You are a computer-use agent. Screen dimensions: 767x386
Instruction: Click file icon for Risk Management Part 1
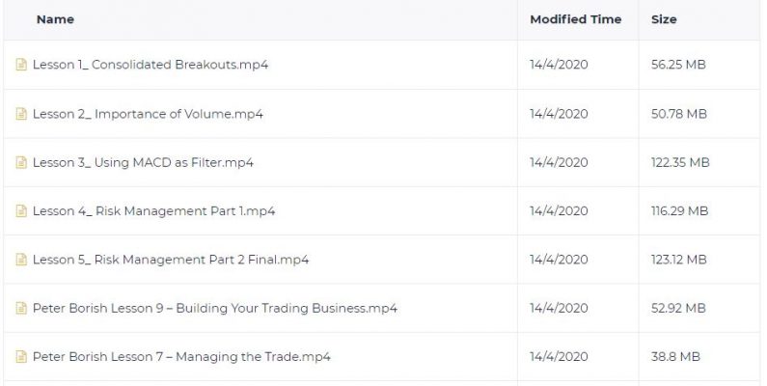click(x=21, y=211)
